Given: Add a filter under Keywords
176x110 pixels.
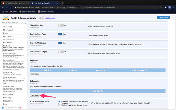Looking at the screenshot, I should 34,75.
